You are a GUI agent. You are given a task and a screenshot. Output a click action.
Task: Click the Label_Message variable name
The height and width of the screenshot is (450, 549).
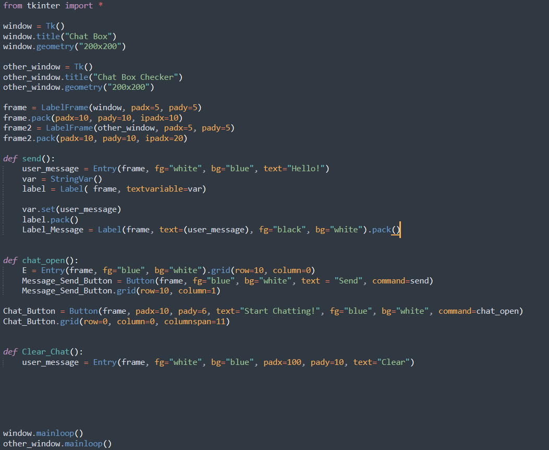pos(52,229)
